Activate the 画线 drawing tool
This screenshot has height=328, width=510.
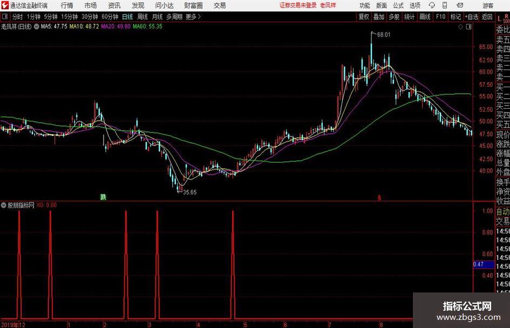pos(425,17)
